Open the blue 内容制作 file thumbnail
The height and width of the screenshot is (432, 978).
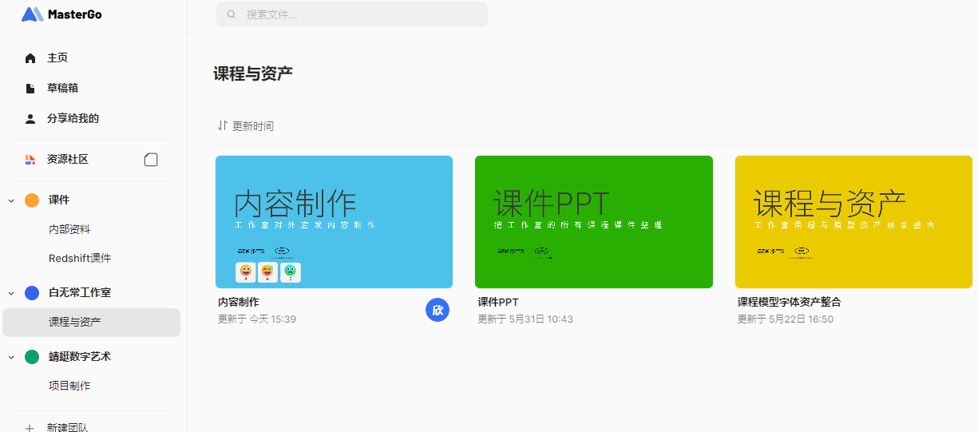[x=335, y=222]
